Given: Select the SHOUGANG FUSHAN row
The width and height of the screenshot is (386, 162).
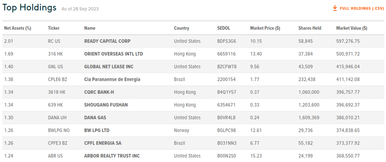Looking at the screenshot, I should tap(106, 105).
